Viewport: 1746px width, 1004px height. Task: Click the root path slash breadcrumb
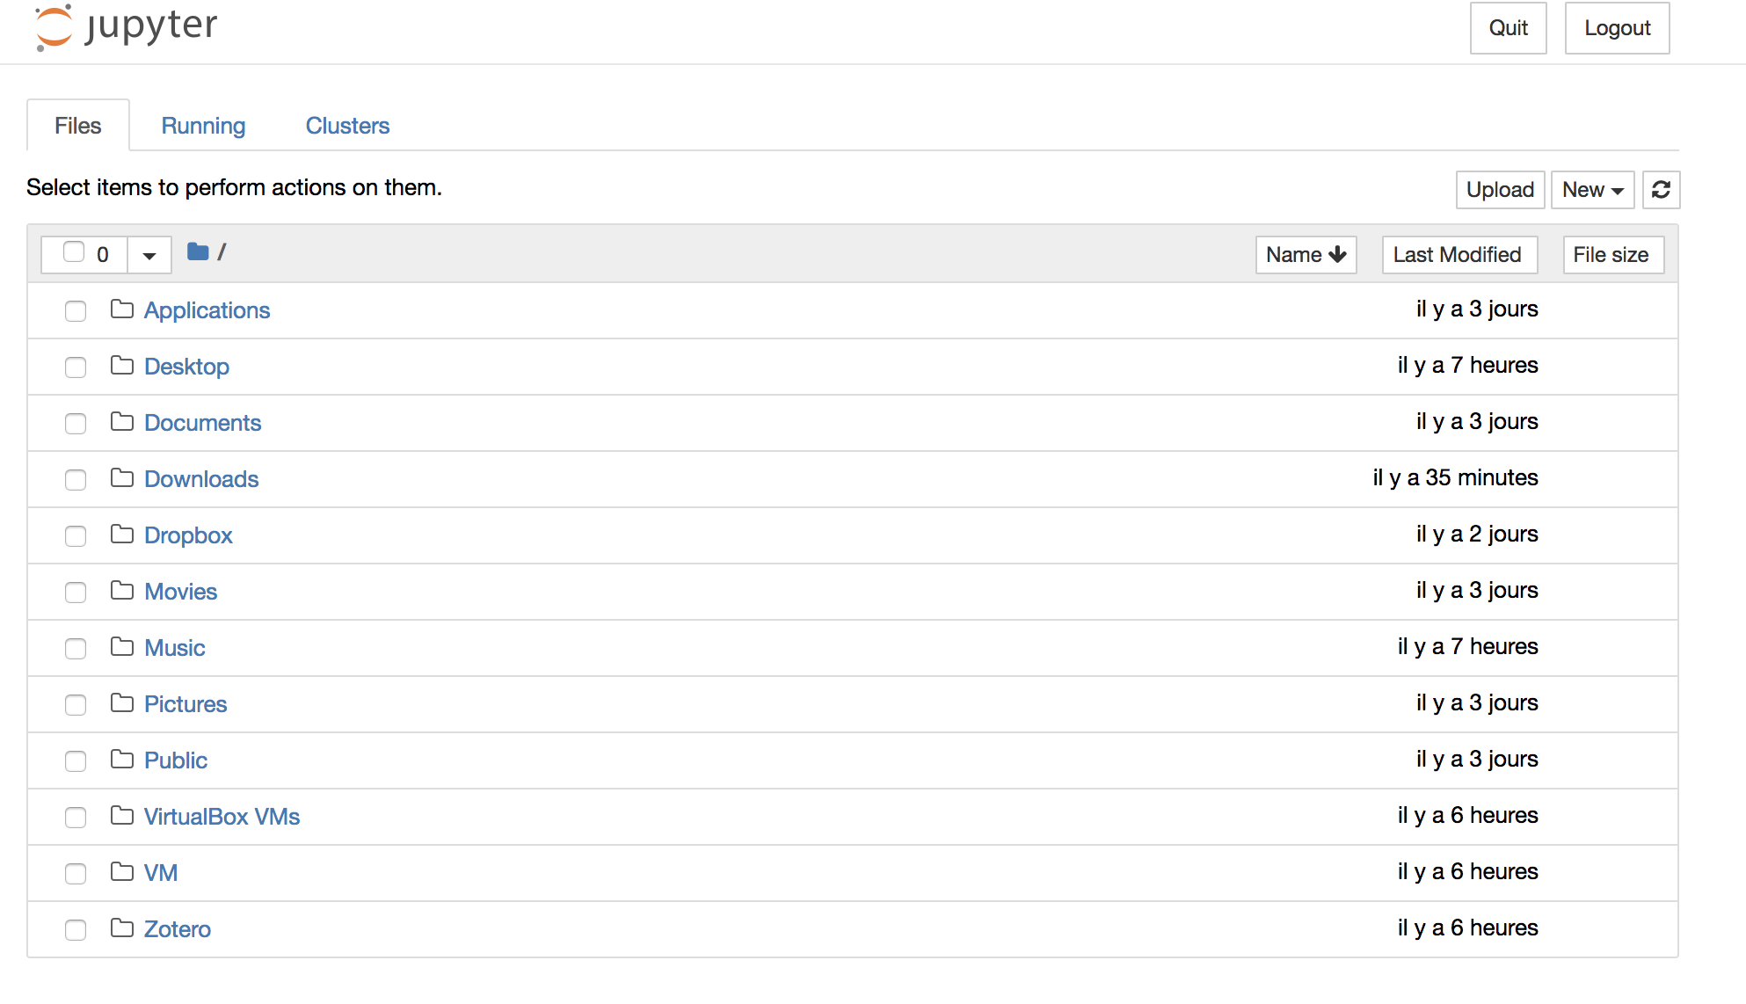tap(222, 252)
